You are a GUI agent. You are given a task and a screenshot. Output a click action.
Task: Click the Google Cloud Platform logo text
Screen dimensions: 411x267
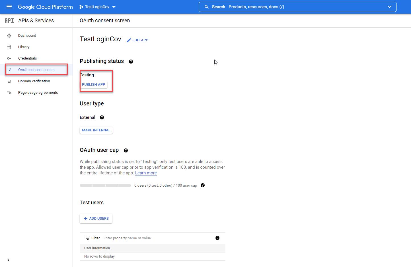coord(45,7)
